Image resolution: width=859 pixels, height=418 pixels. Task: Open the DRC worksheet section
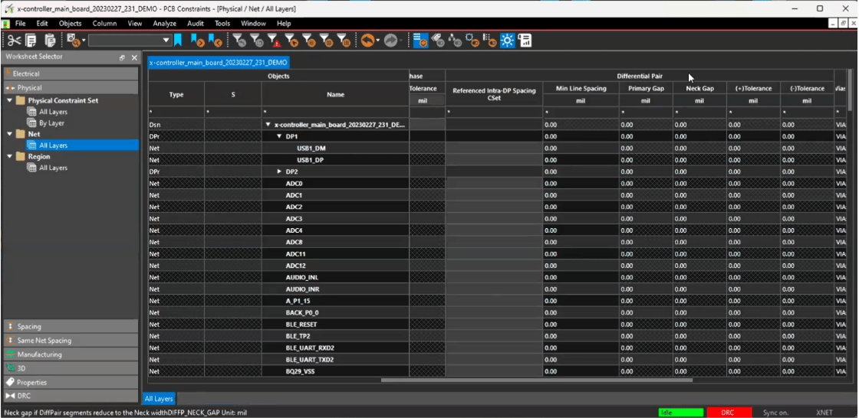71,396
